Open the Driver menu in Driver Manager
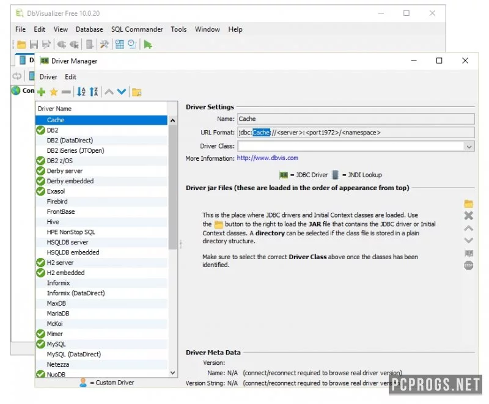This screenshot has height=404, width=489. (x=48, y=76)
